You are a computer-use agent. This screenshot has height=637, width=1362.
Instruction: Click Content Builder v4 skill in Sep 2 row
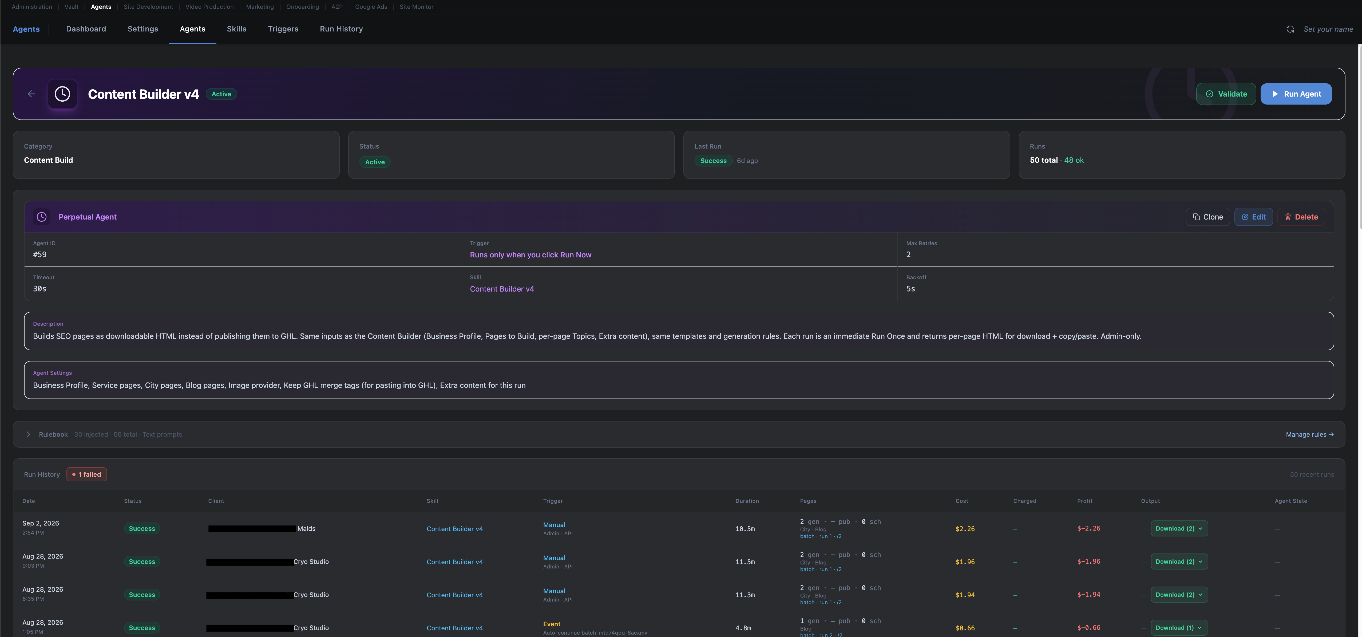point(455,529)
